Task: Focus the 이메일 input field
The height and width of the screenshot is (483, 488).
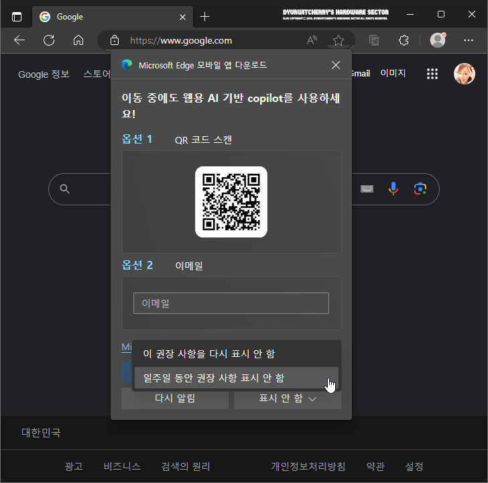Action: pos(231,303)
